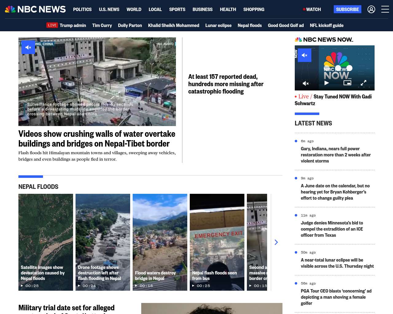393x314 pixels.
Task: Click the flash floods story summary text
Action: 97,156
